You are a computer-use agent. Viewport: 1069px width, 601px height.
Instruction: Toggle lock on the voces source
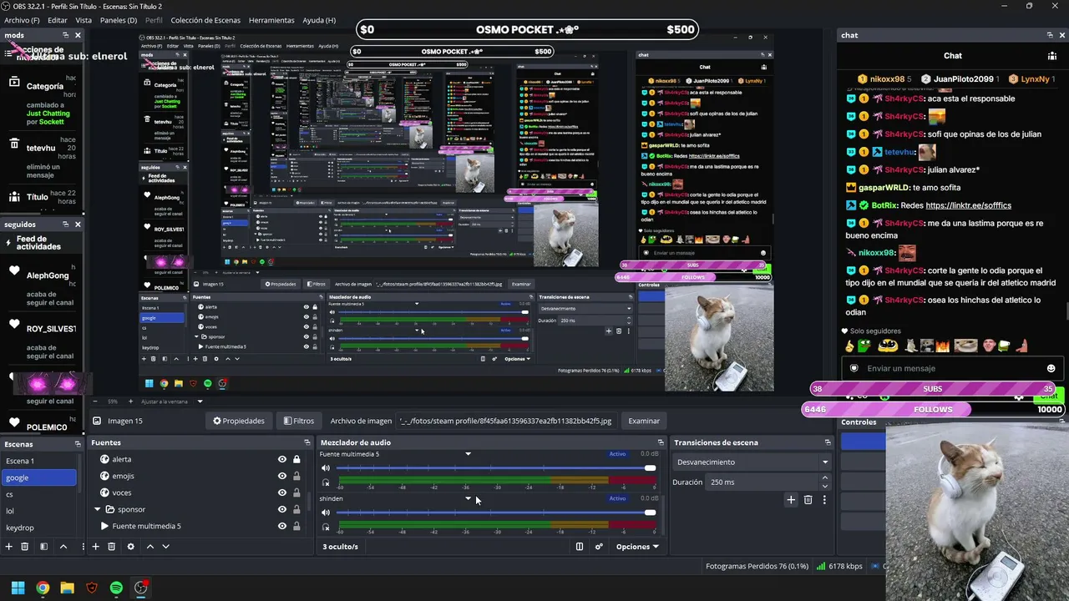coord(296,492)
